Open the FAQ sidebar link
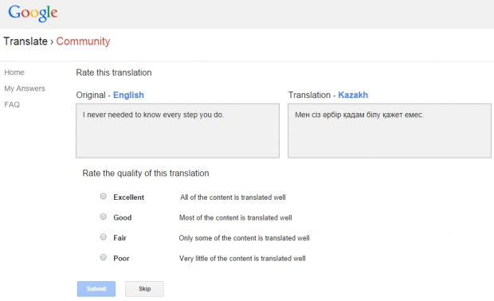 [12, 104]
